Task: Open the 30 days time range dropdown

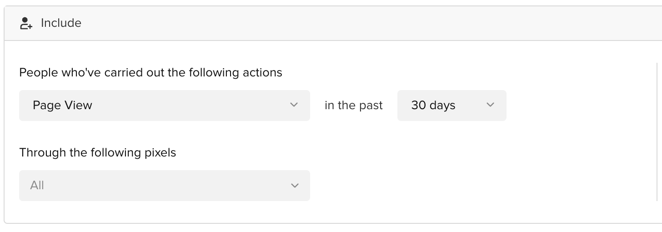Action: (x=452, y=106)
